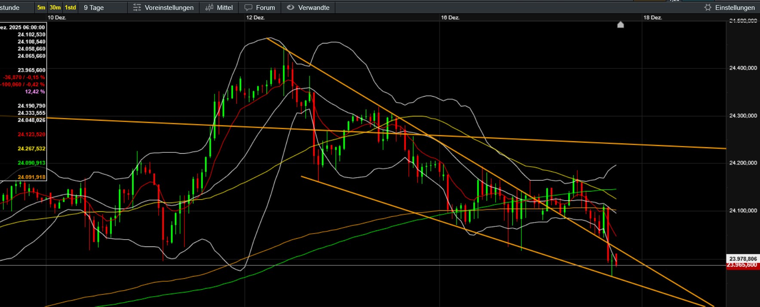This screenshot has width=760, height=307.
Task: Open the Voreinstellungen sliders icon
Action: pyautogui.click(x=137, y=7)
